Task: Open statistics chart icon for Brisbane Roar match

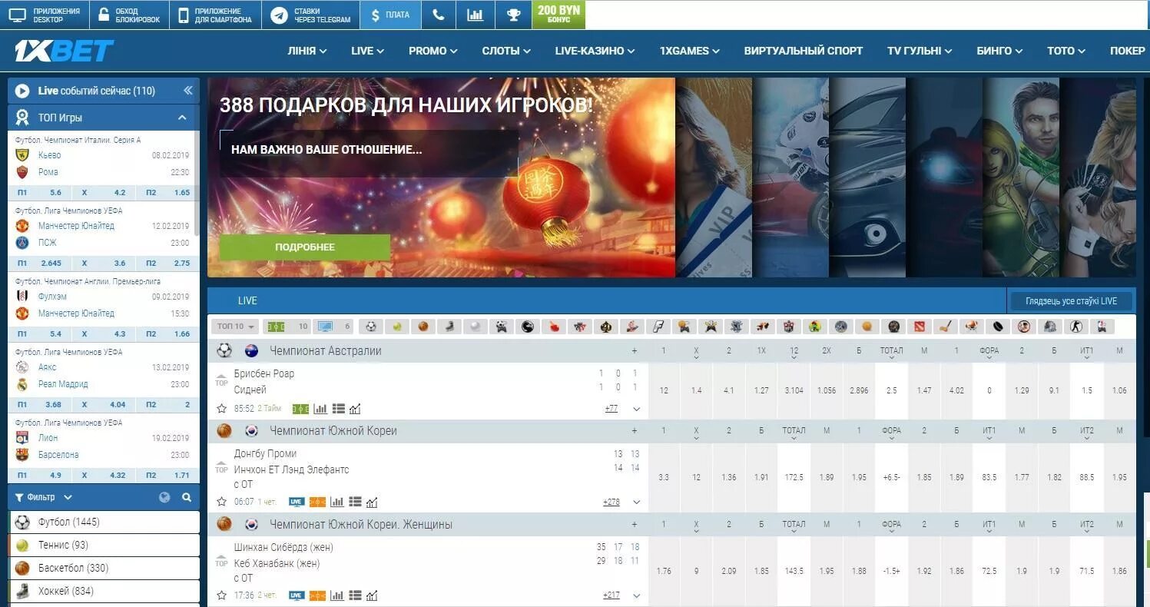Action: pyautogui.click(x=320, y=409)
